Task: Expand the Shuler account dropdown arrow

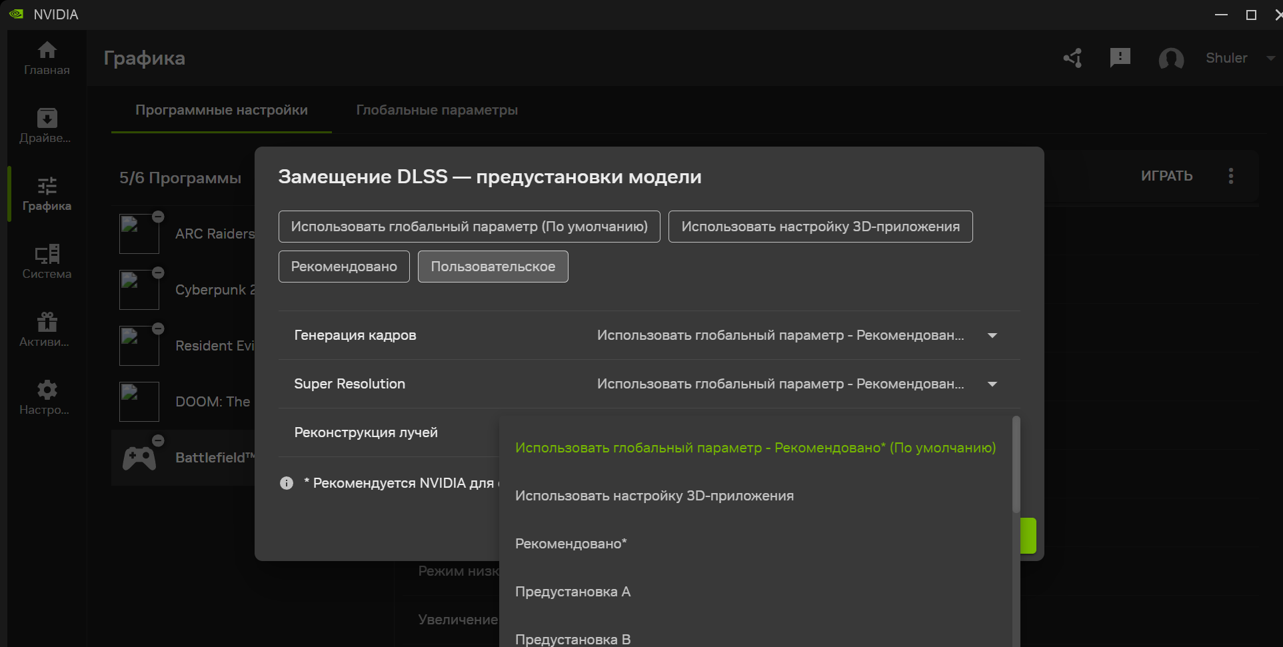Action: [x=1270, y=59]
